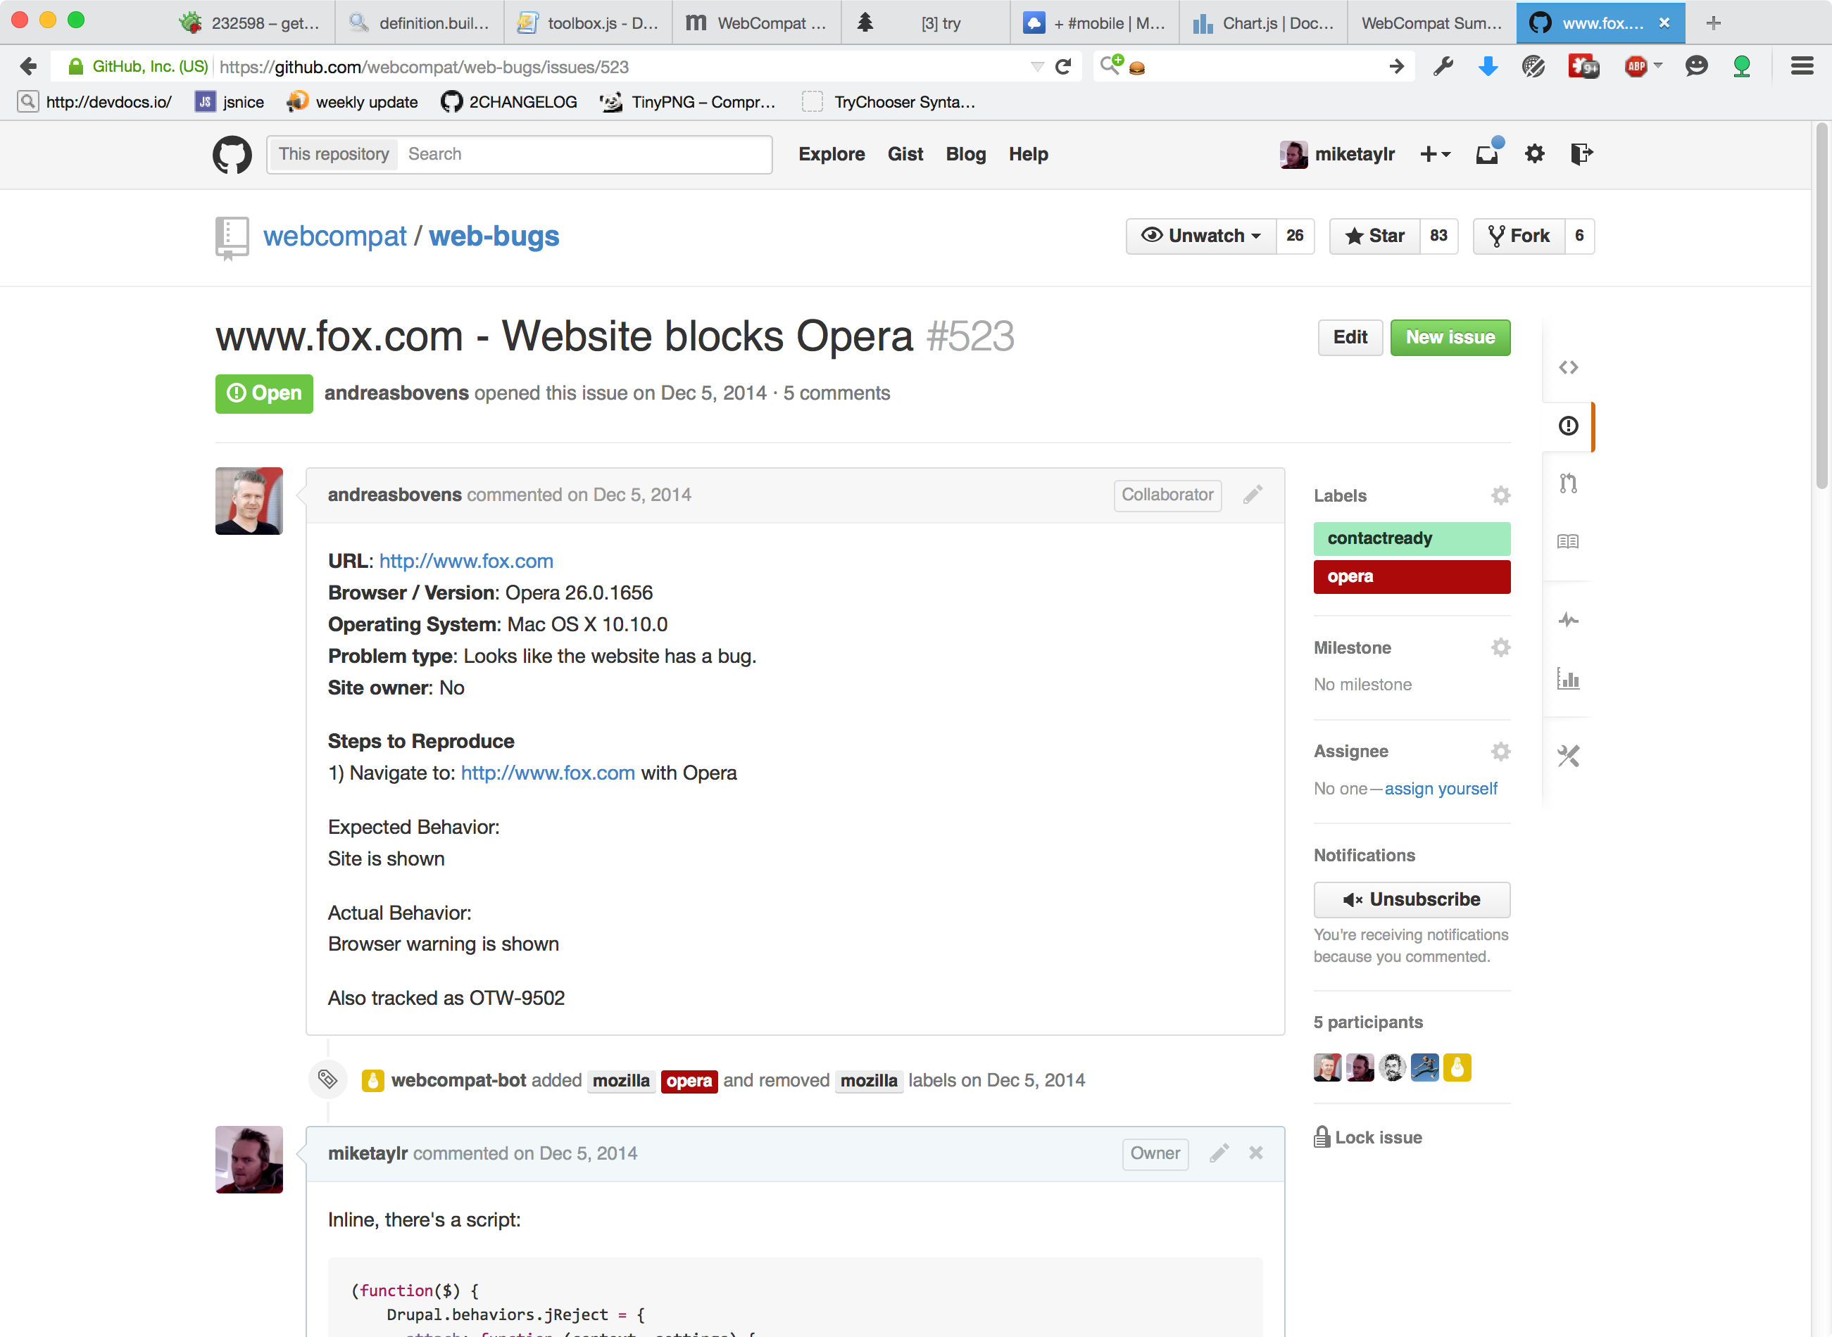Open the Explore menu item
The width and height of the screenshot is (1832, 1337).
pos(832,154)
